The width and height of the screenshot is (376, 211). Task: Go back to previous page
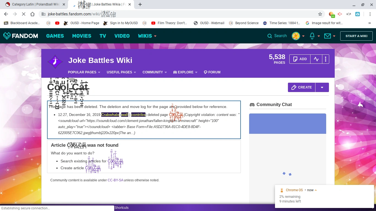(x=6, y=14)
